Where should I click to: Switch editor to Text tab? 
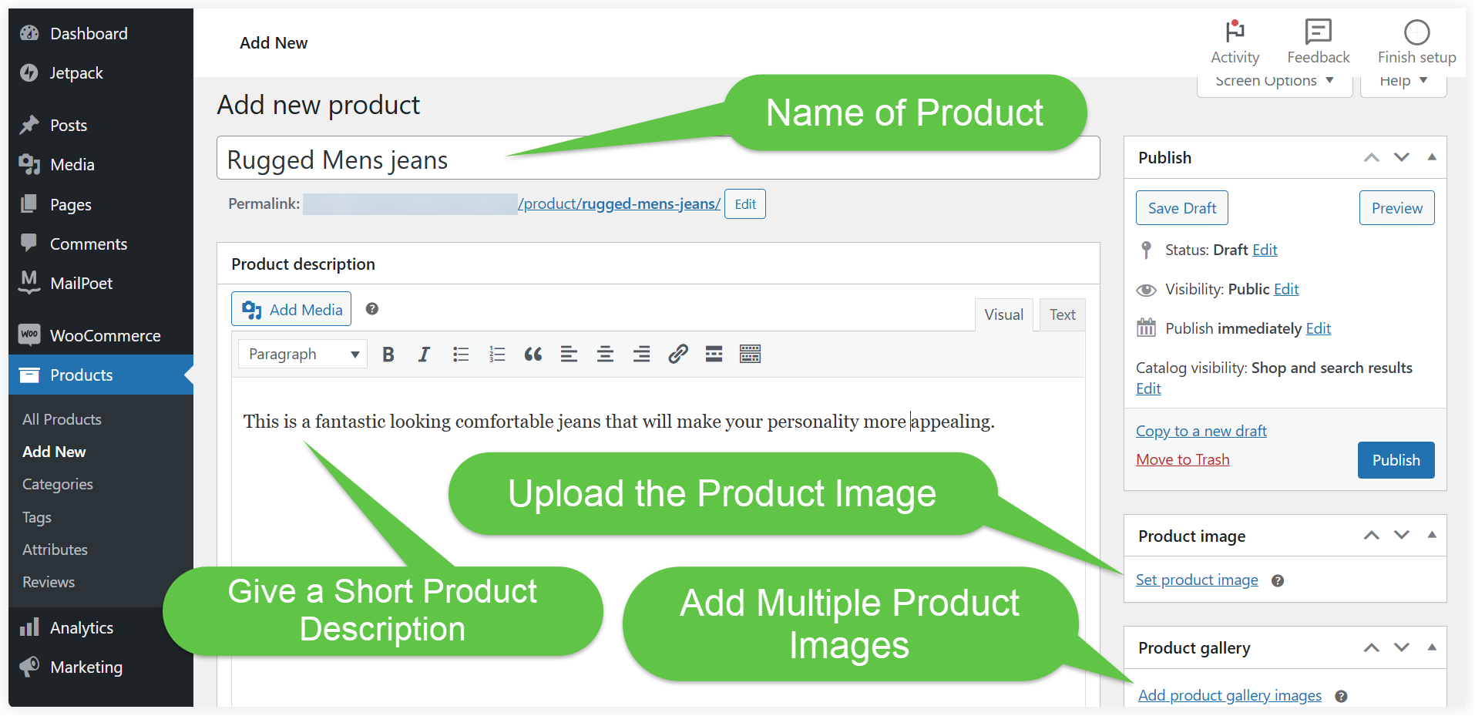point(1063,315)
